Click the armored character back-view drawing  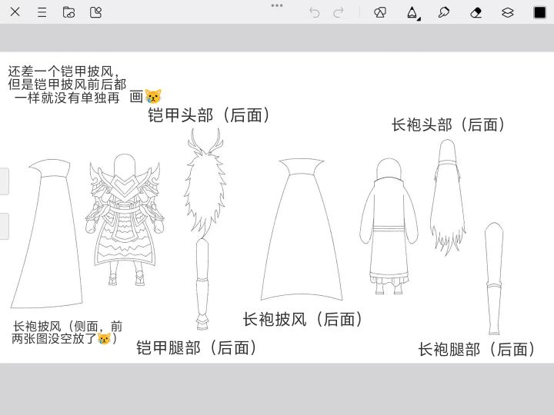click(x=125, y=219)
